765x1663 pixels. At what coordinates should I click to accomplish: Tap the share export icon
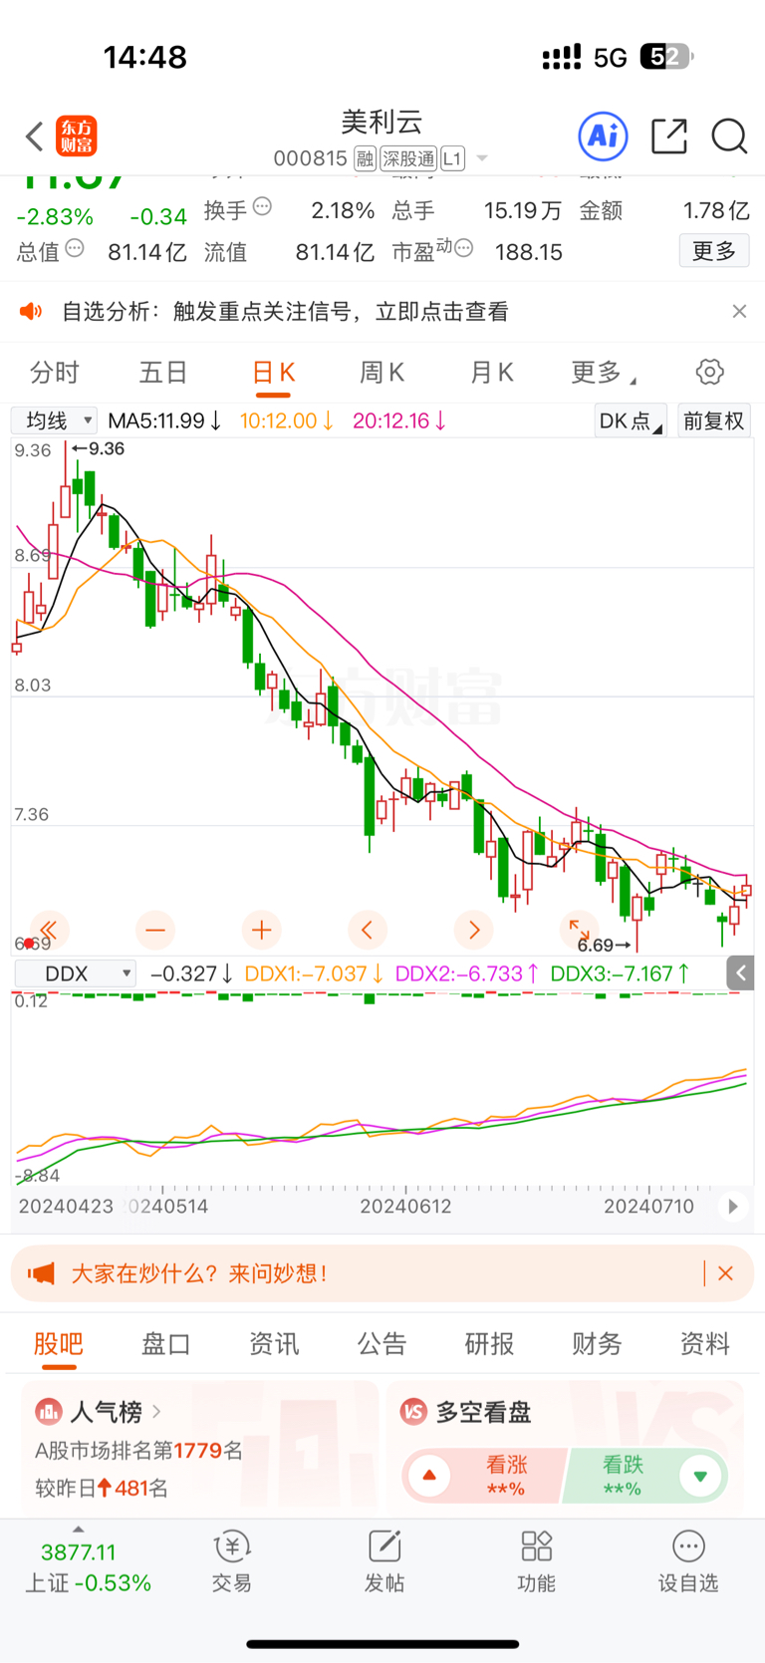coord(669,136)
